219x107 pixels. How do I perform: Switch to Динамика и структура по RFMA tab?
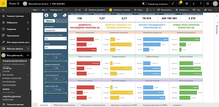(x=124, y=105)
